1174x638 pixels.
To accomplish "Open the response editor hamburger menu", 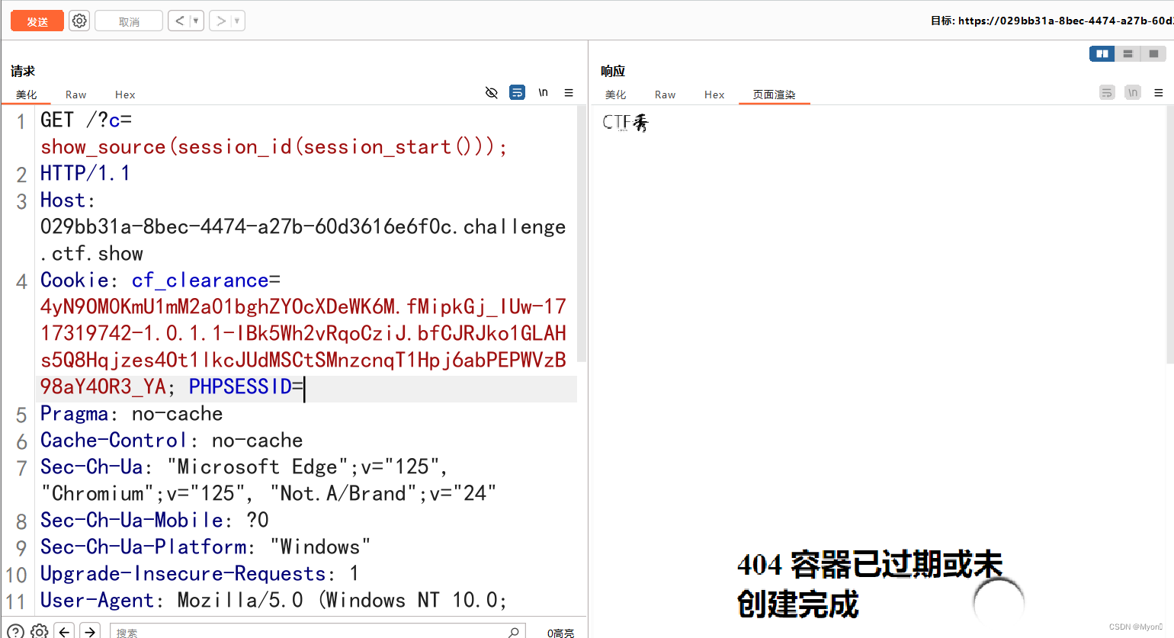I will click(1158, 92).
